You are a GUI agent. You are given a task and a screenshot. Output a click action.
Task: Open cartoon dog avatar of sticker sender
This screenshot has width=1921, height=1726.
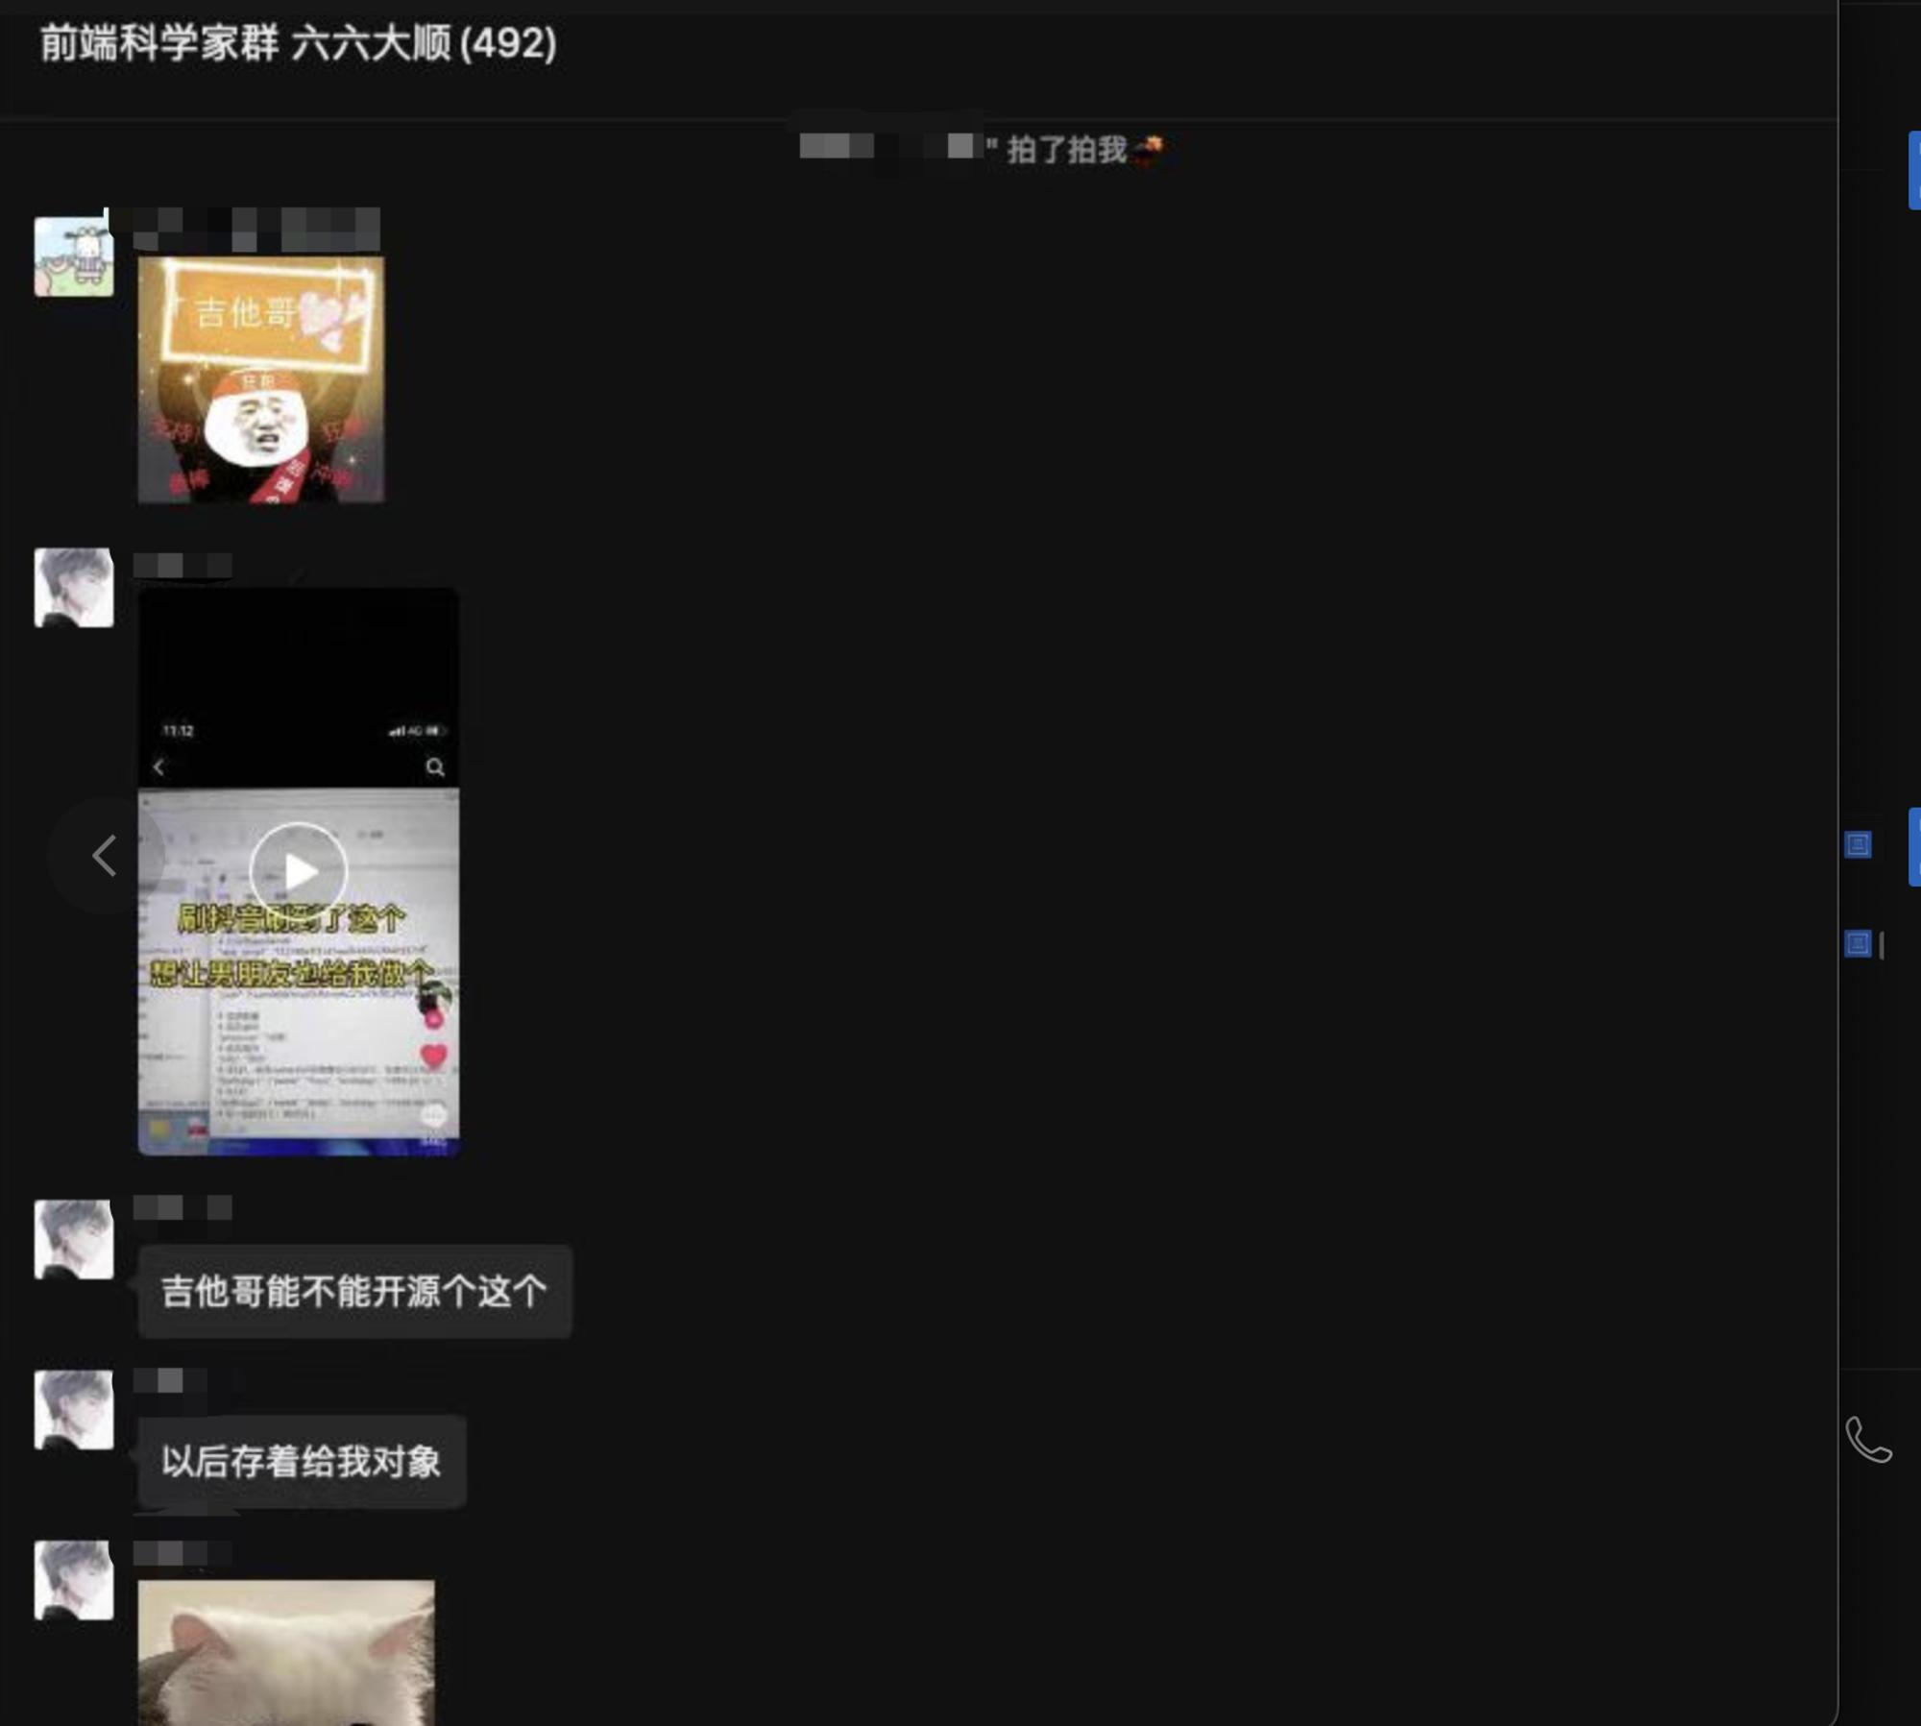pyautogui.click(x=74, y=256)
